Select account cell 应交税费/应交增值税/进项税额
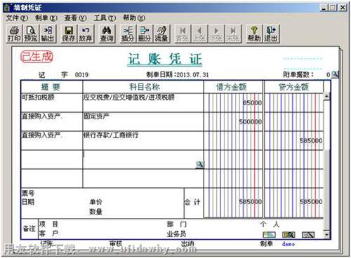This screenshot has height=258, width=351. [x=143, y=103]
